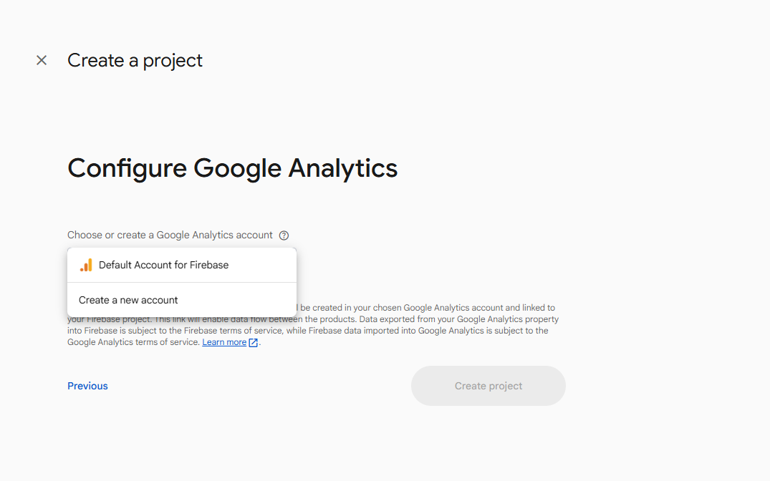Screen dimensions: 770x481
Task: Click the help icon beside the account chooser
Action: point(284,235)
